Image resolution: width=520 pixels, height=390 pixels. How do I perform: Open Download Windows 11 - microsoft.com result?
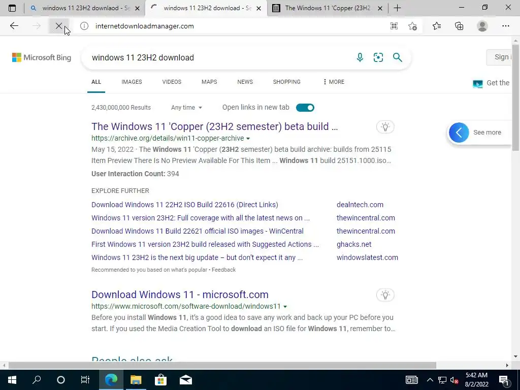pos(180,295)
